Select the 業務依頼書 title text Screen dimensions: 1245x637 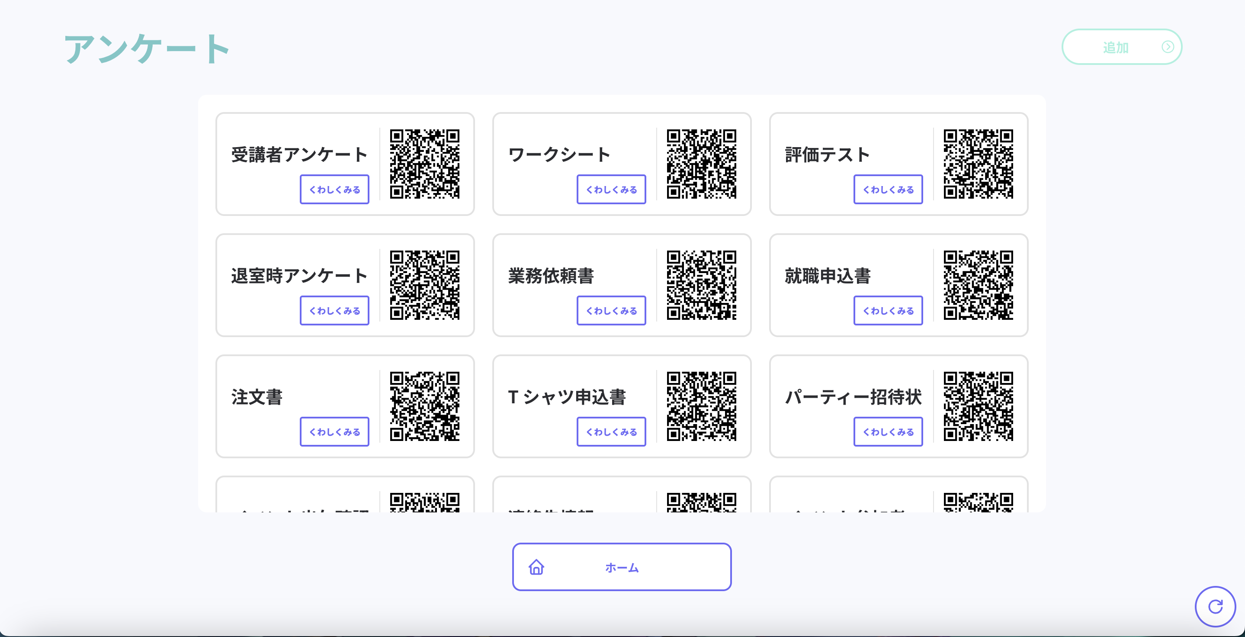(x=551, y=276)
